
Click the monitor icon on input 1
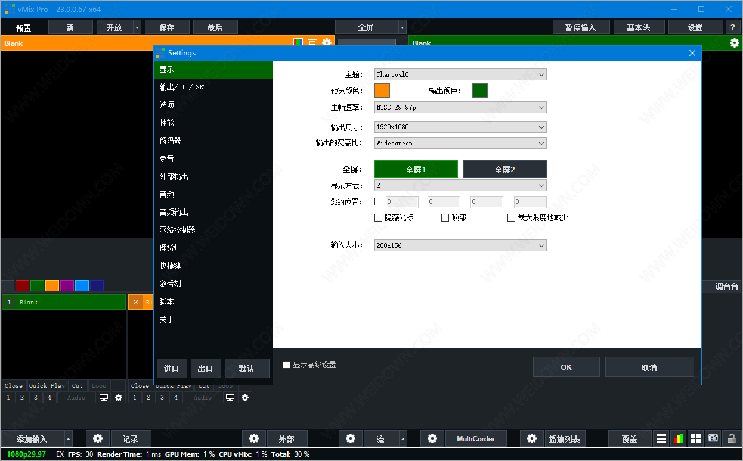pos(104,397)
